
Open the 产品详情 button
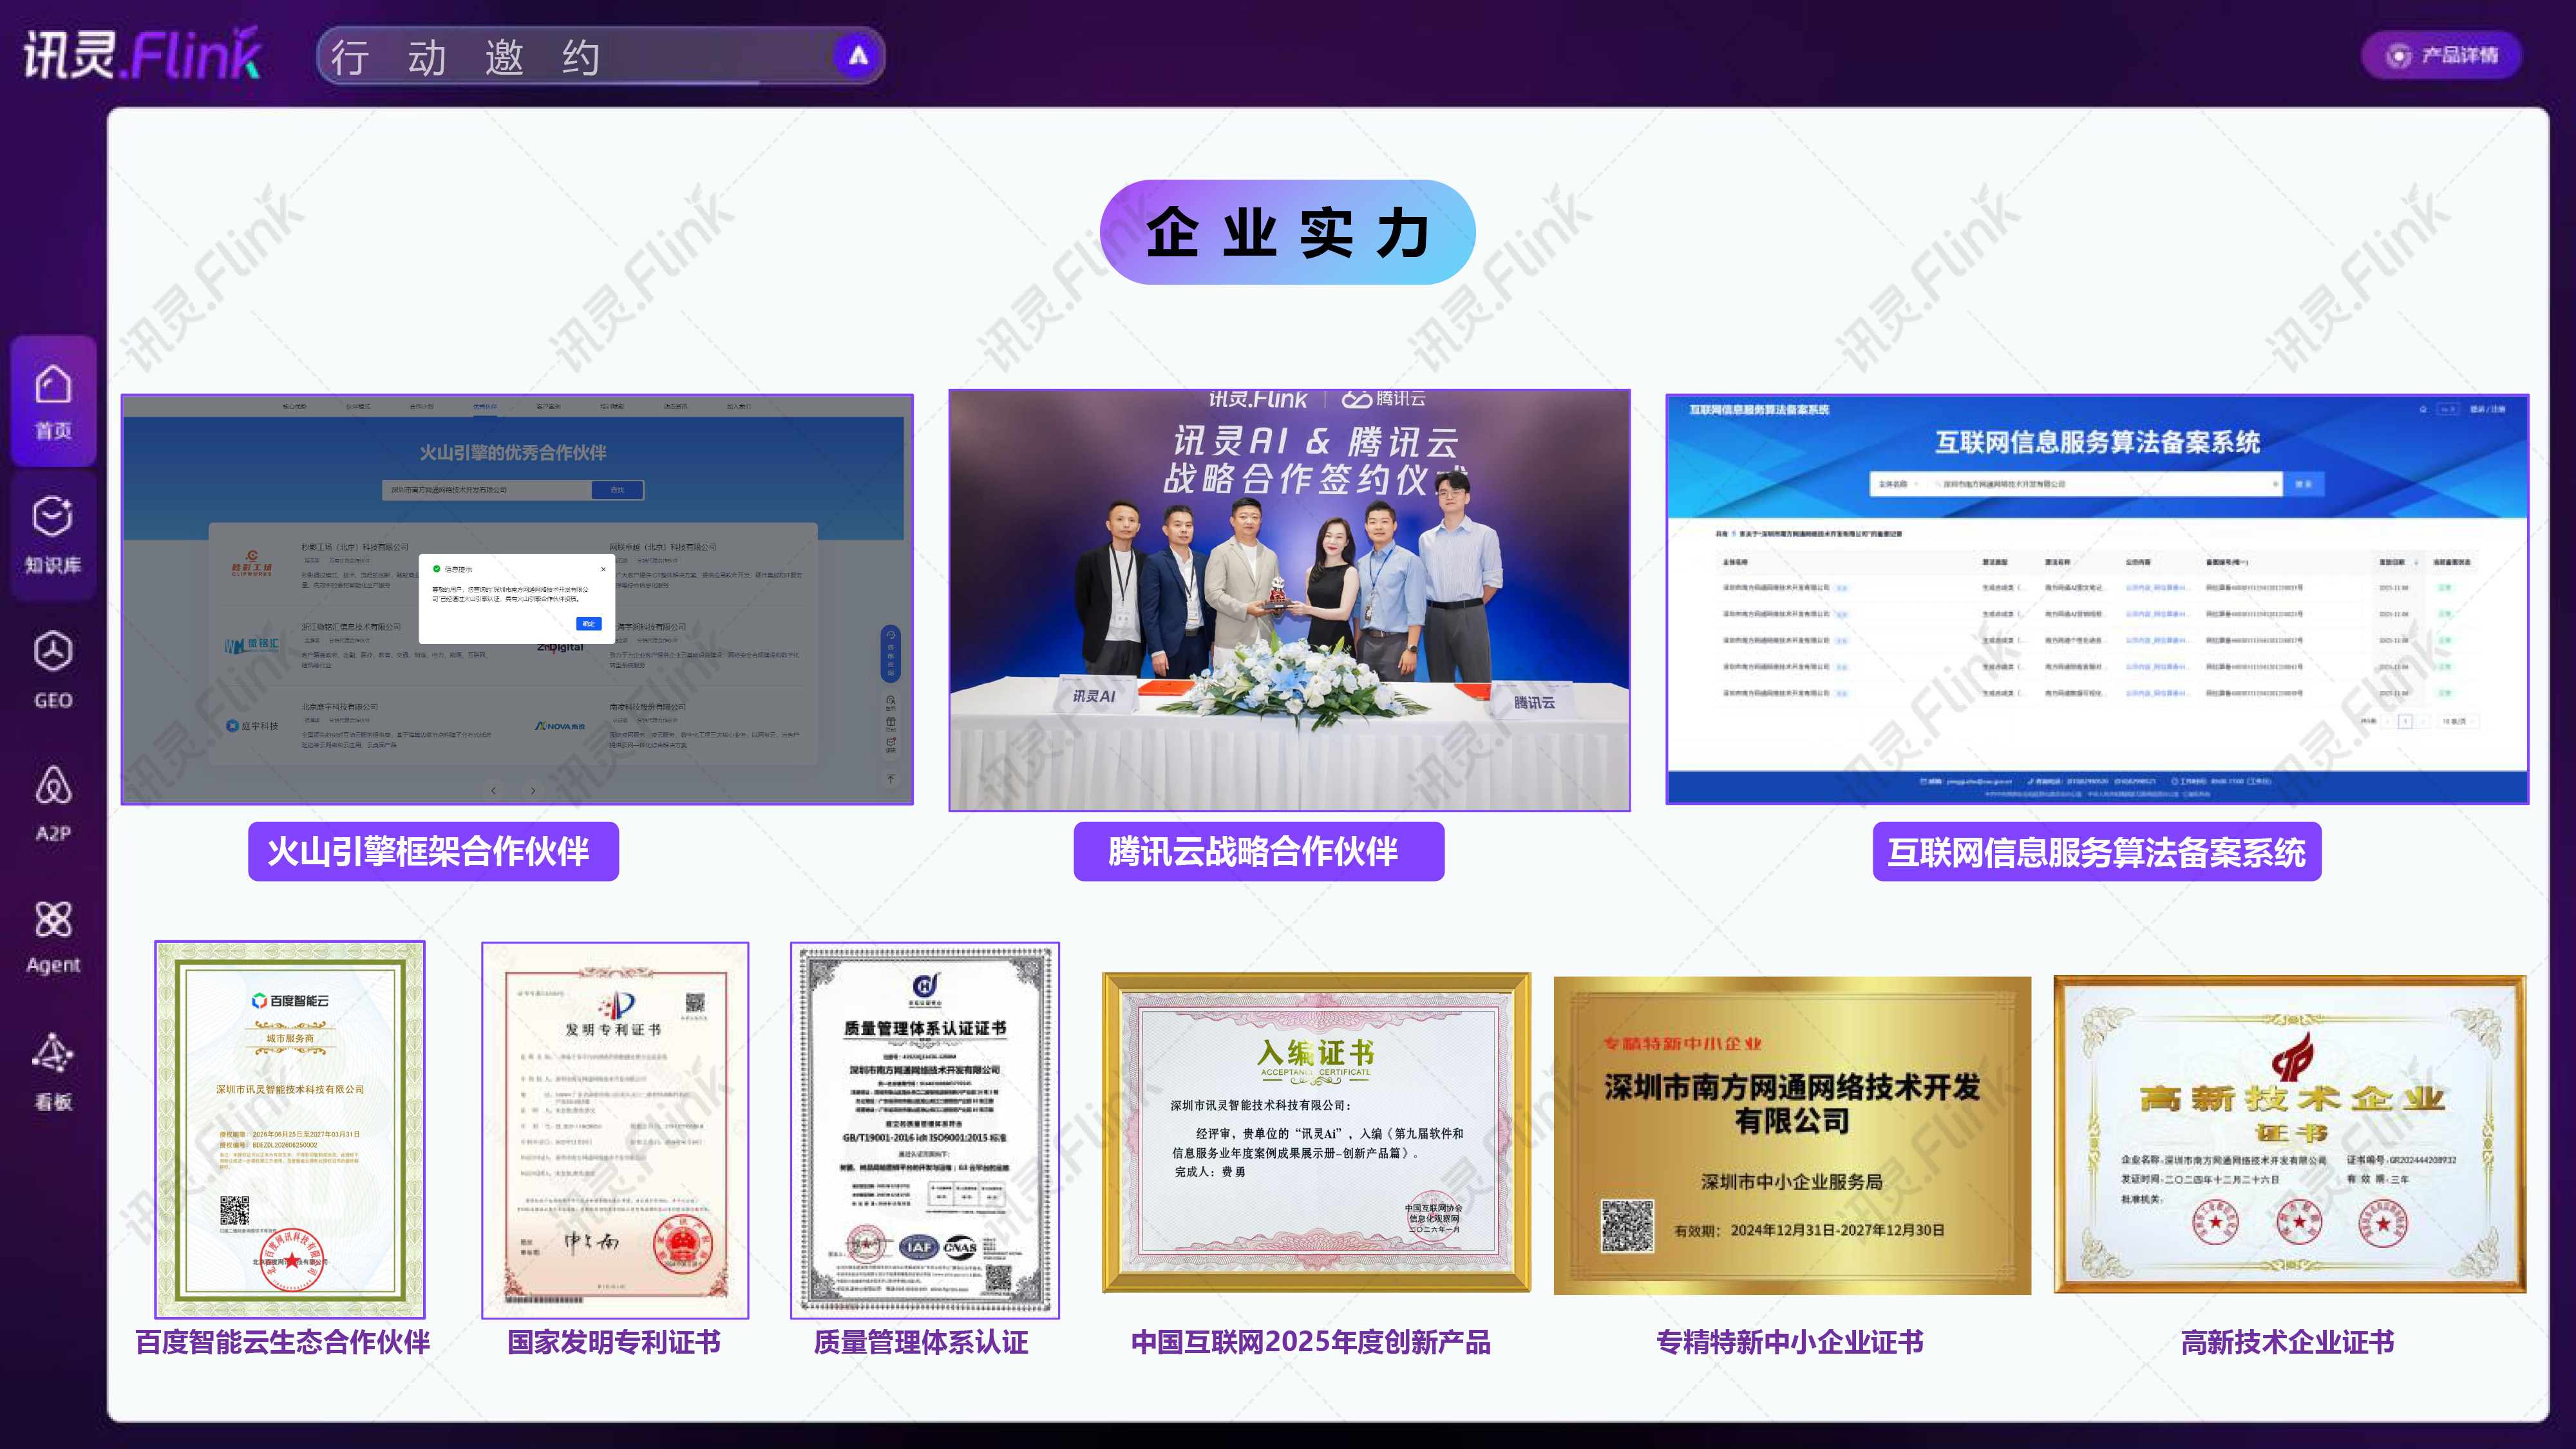coord(2441,55)
